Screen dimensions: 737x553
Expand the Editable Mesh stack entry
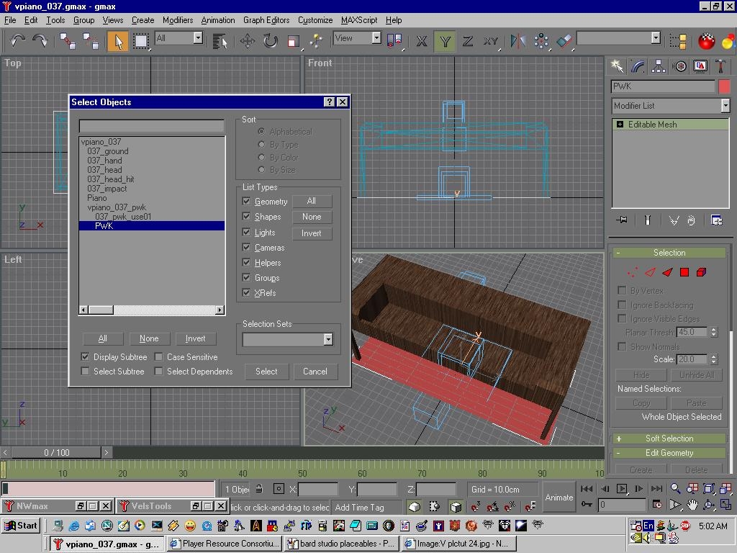pyautogui.click(x=620, y=125)
